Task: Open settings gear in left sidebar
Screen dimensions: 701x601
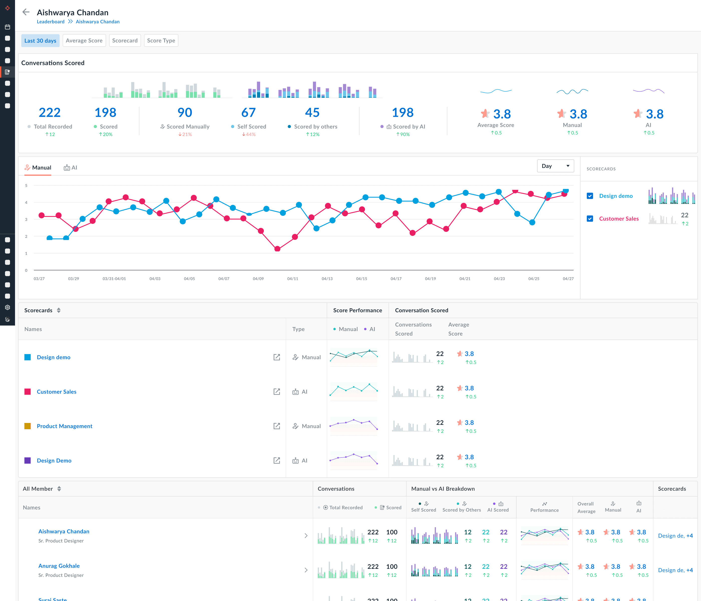Action: point(8,307)
